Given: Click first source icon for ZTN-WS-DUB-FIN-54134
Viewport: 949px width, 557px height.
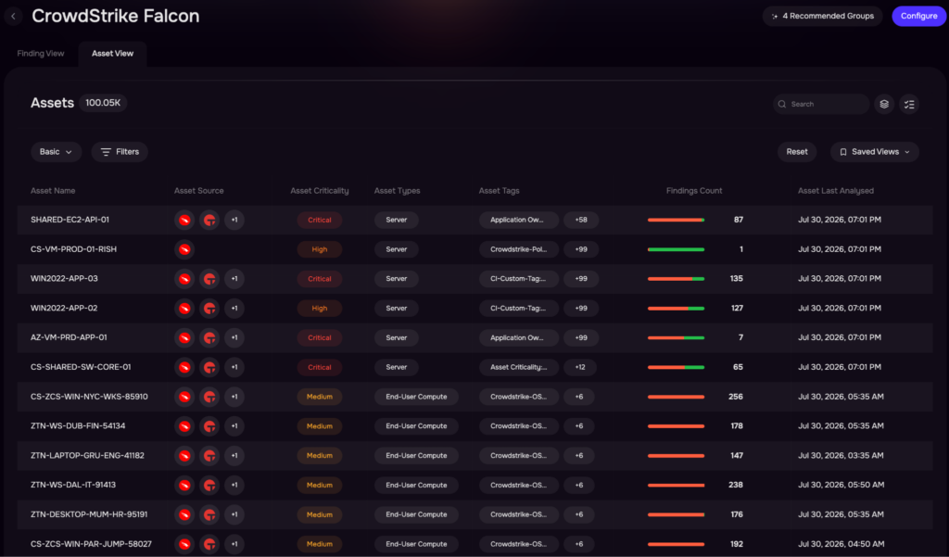Looking at the screenshot, I should pos(184,425).
